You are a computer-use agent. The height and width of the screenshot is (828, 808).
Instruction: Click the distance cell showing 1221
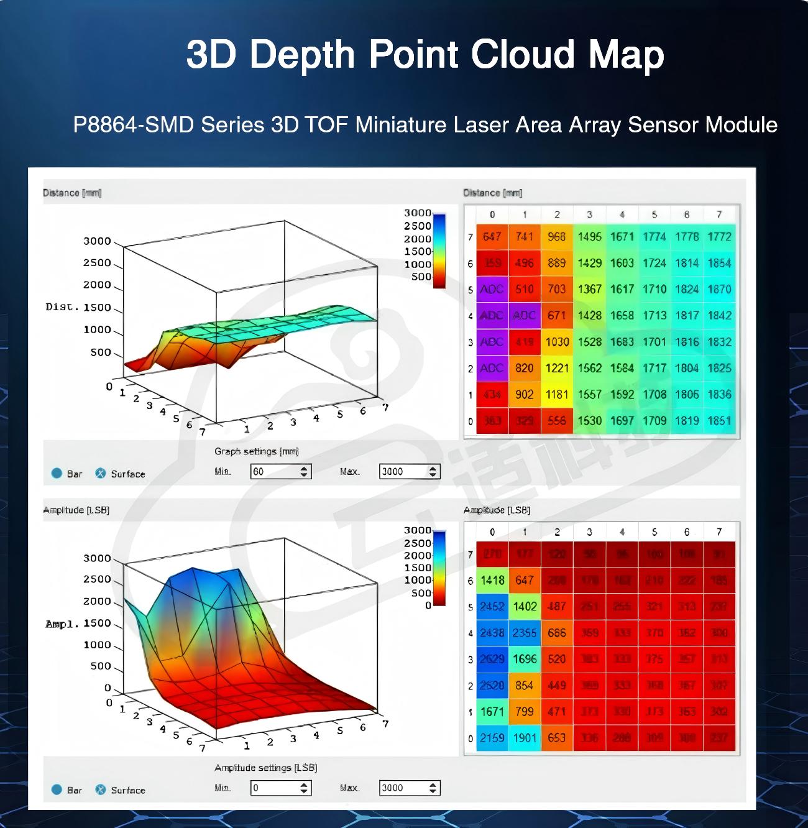pyautogui.click(x=557, y=368)
